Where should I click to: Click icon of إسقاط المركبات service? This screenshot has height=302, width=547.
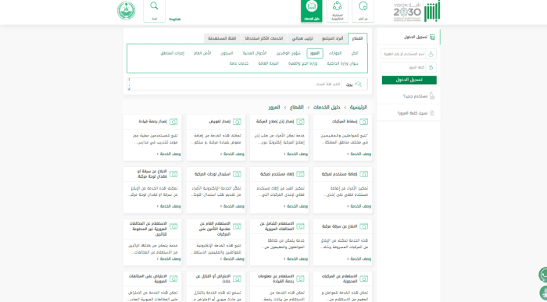point(364,122)
